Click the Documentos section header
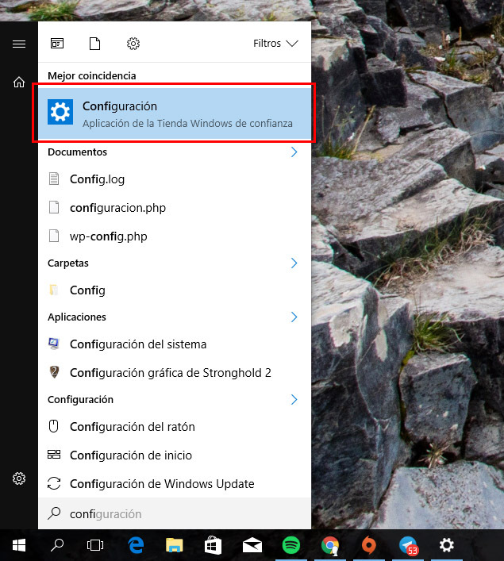 (x=77, y=152)
